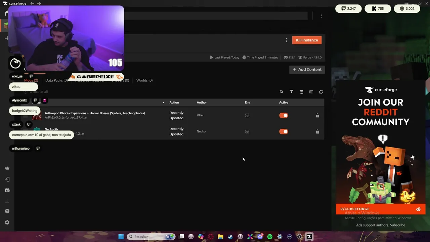430x242 pixels.
Task: Click the Time Played: 1 minutes label
Action: (x=260, y=57)
